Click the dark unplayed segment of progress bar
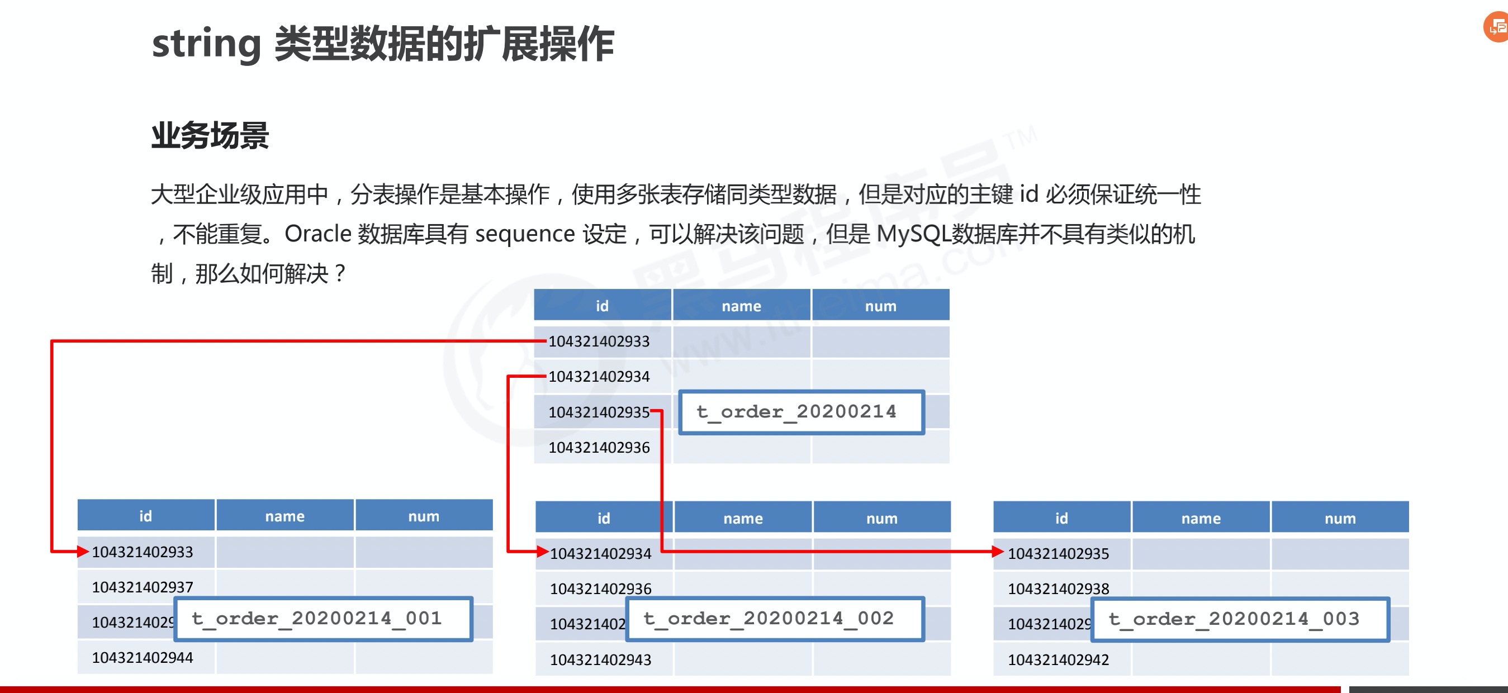The height and width of the screenshot is (693, 1508). tap(1429, 690)
